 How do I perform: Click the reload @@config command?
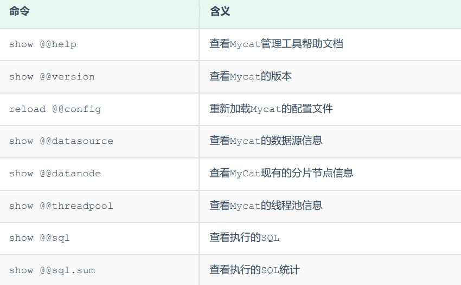(55, 109)
